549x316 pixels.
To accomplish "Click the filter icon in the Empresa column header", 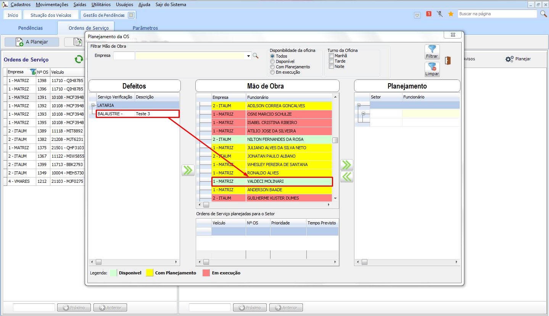I will [x=33, y=72].
